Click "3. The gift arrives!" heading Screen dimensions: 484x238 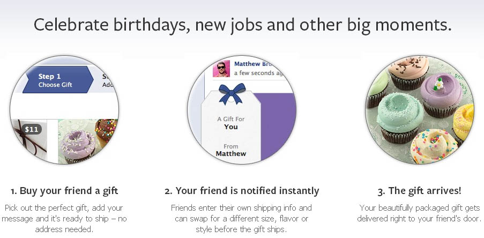click(x=420, y=191)
